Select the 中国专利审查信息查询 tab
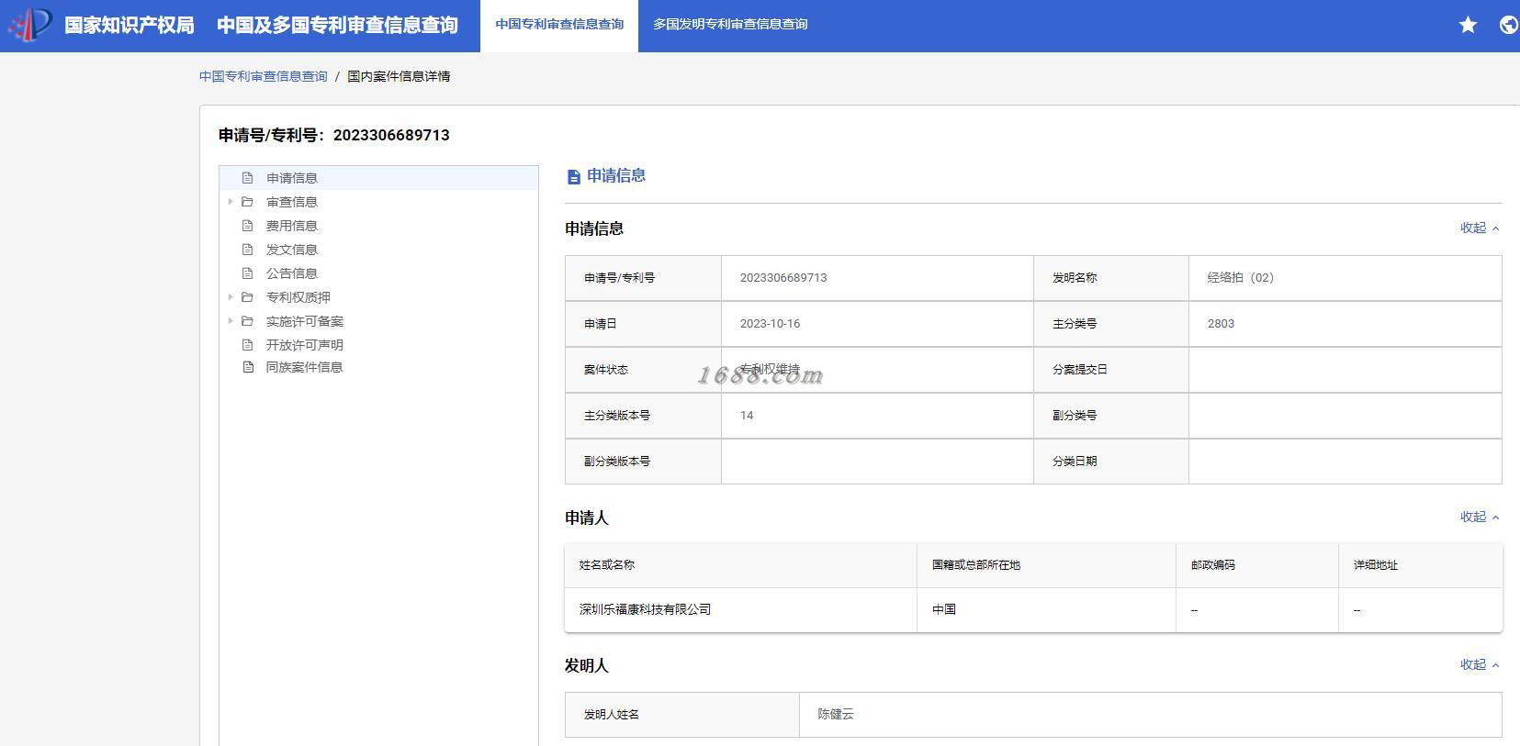This screenshot has width=1520, height=746. click(x=559, y=25)
